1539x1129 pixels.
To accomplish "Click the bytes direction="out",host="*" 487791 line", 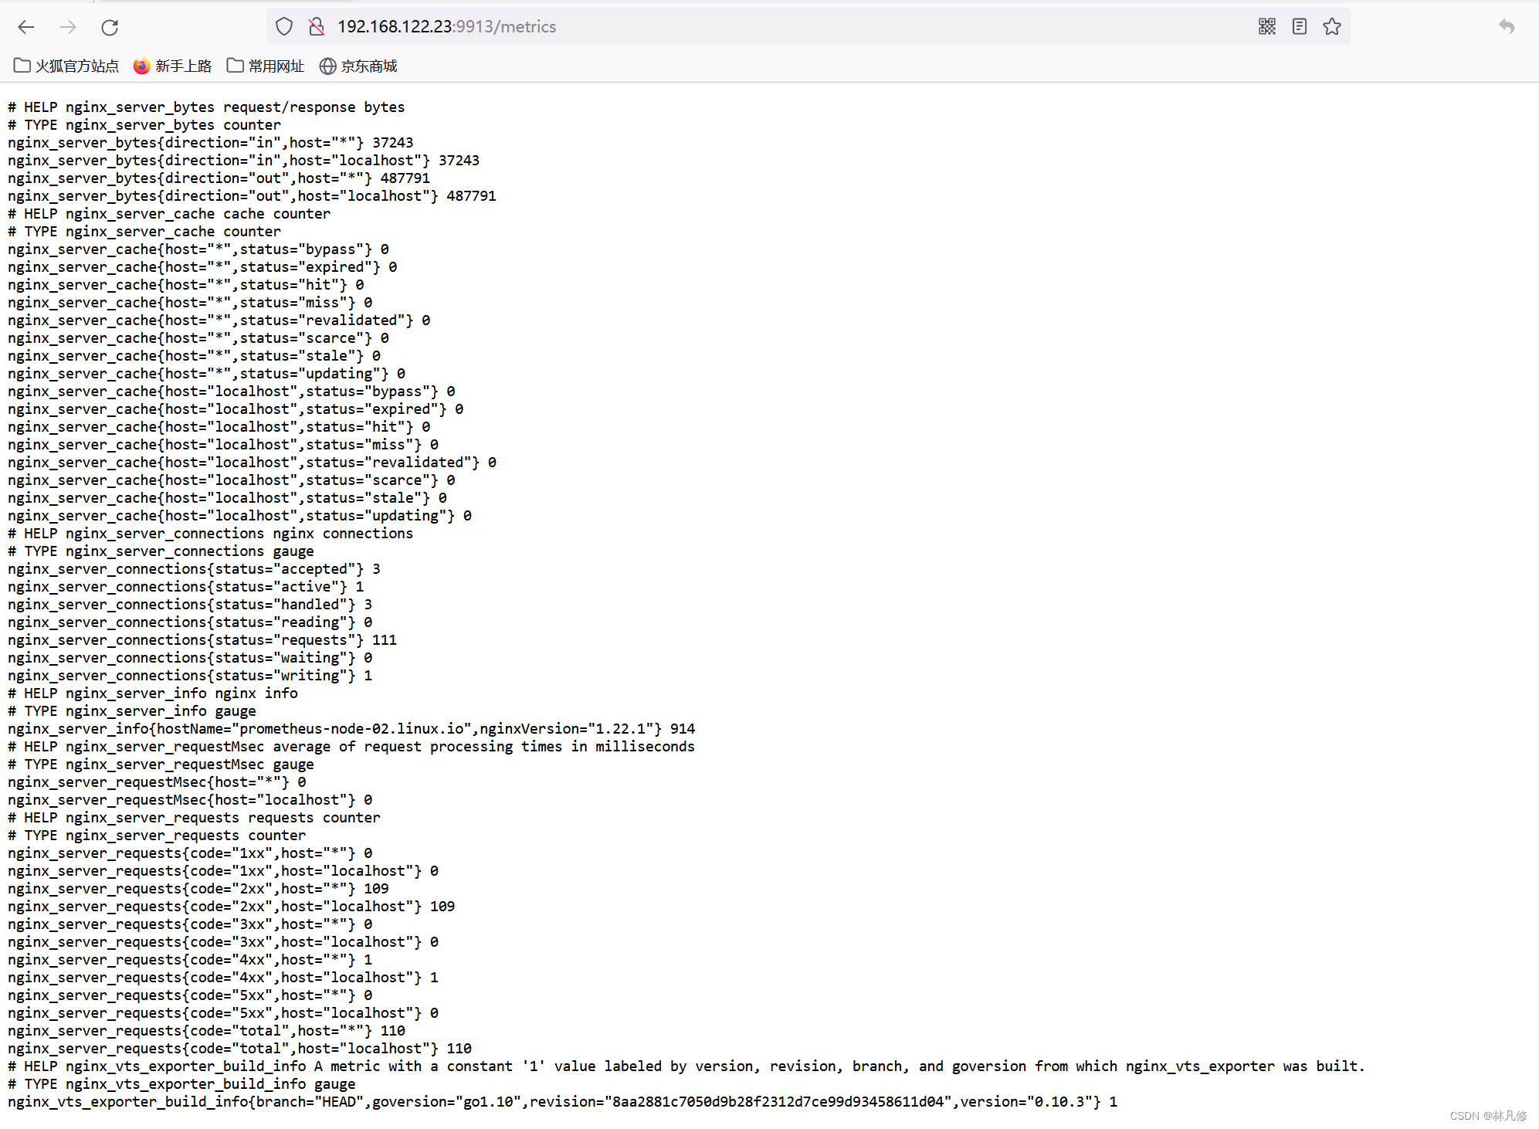I will pos(219,178).
